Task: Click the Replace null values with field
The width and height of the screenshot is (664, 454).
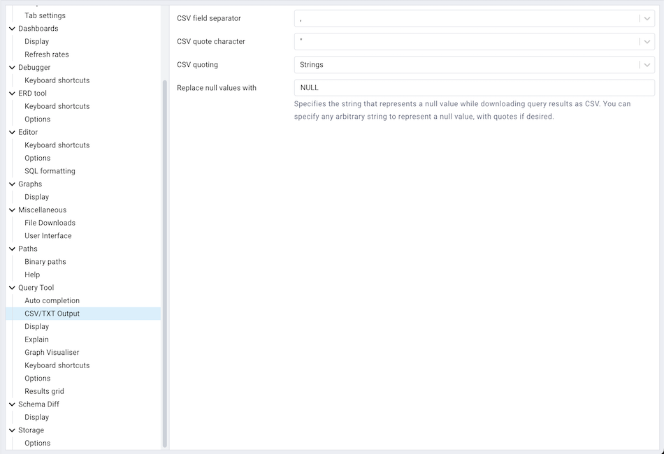Action: click(473, 87)
